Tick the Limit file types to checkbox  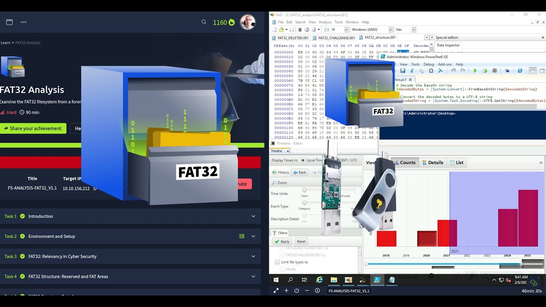click(277, 262)
